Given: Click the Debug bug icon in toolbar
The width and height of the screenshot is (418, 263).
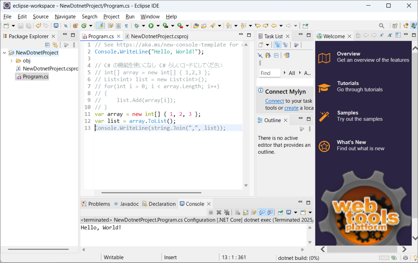Looking at the screenshot, I should 137,26.
